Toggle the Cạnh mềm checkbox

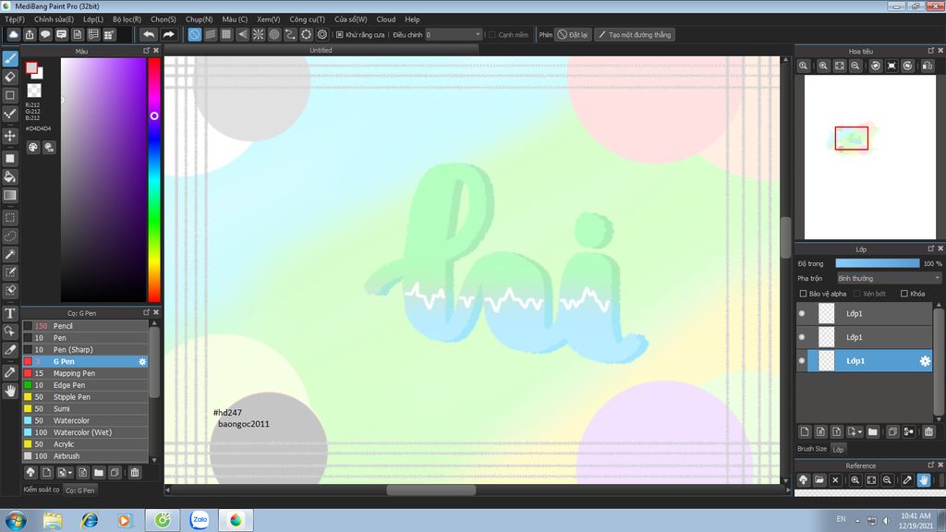click(492, 34)
